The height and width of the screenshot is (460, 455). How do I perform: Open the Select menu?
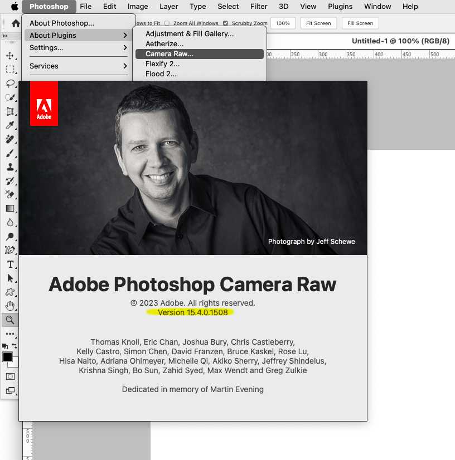[228, 7]
